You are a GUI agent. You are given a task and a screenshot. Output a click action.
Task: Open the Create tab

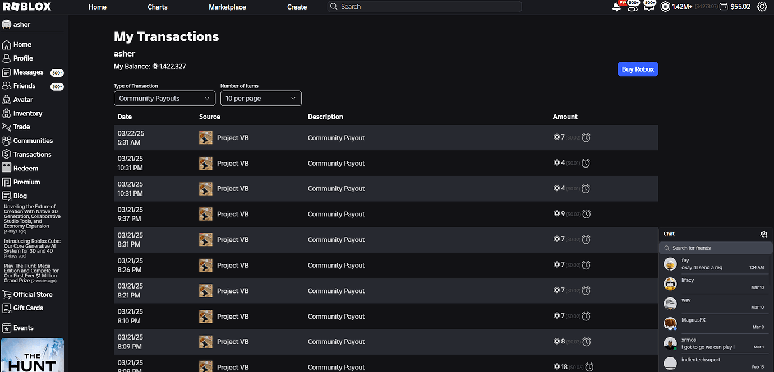pyautogui.click(x=297, y=7)
